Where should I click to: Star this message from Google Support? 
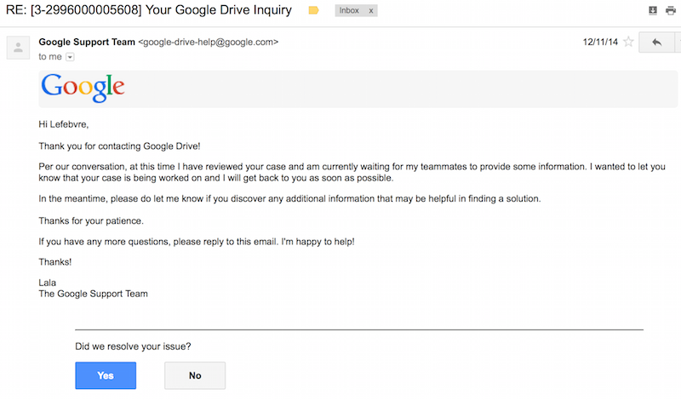click(x=628, y=42)
